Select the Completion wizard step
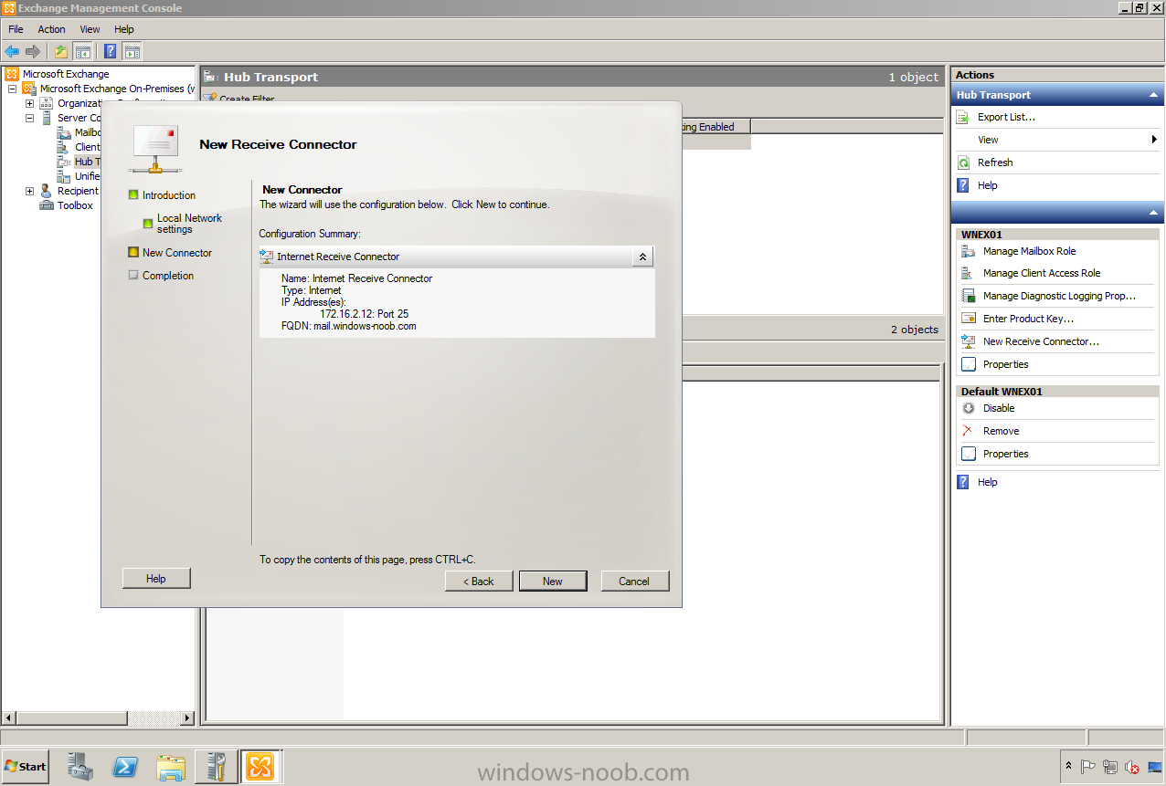1166x786 pixels. coord(168,276)
